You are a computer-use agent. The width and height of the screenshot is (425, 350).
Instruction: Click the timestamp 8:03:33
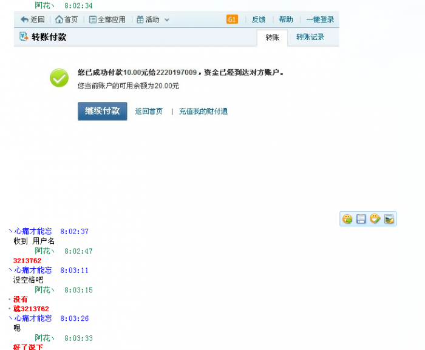[78, 338]
